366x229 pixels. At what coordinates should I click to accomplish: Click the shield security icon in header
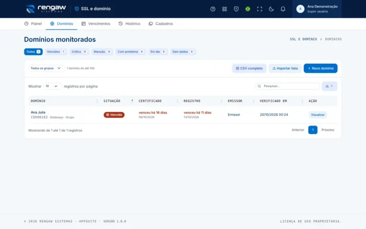pyautogui.click(x=236, y=9)
